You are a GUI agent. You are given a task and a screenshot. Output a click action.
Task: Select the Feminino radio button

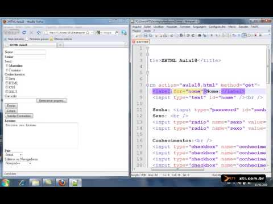[7, 70]
